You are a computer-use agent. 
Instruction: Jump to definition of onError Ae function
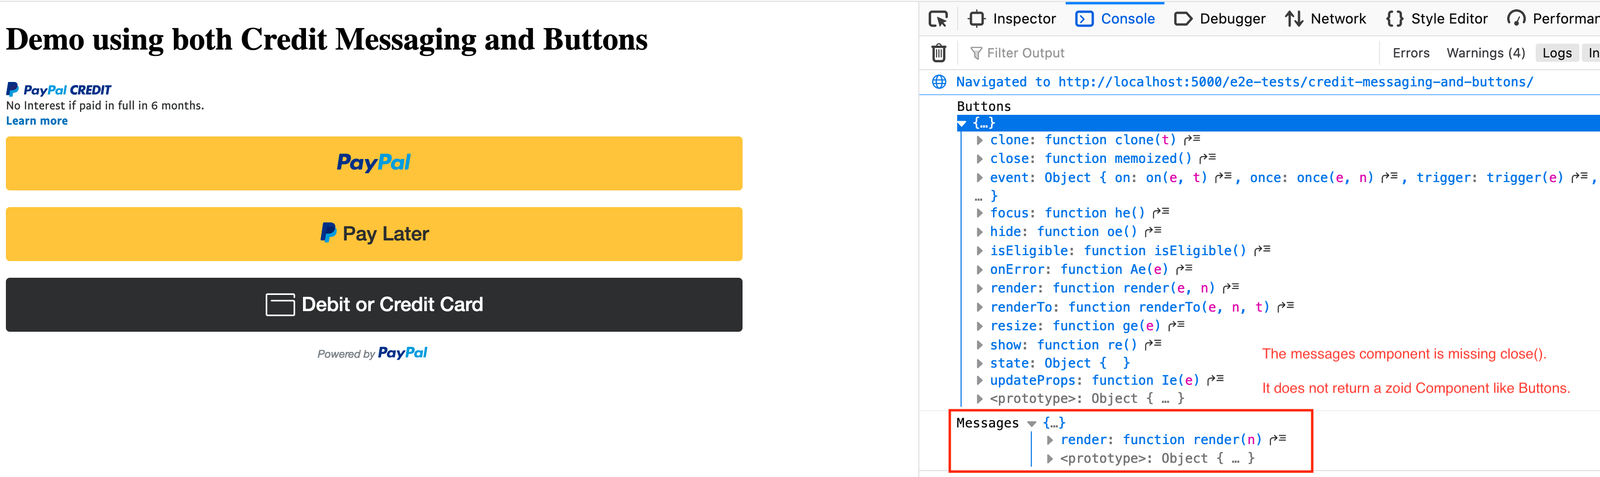[1185, 268]
